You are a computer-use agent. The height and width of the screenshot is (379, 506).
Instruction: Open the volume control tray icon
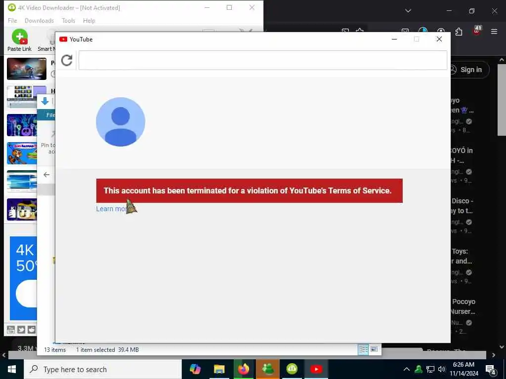442,369
